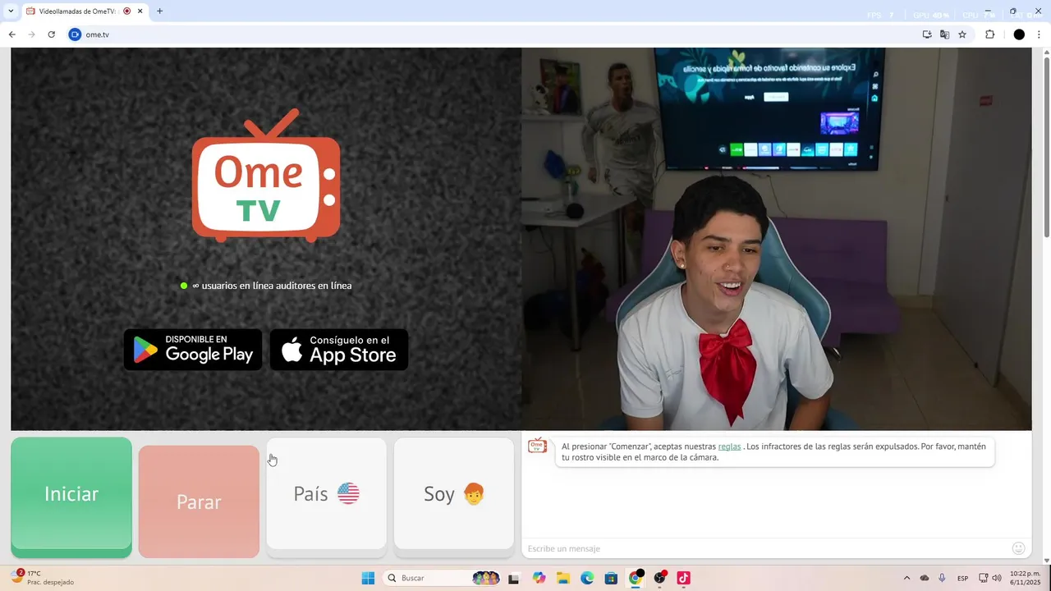
Task: Open the Chrome three-dot menu
Action: (1040, 34)
